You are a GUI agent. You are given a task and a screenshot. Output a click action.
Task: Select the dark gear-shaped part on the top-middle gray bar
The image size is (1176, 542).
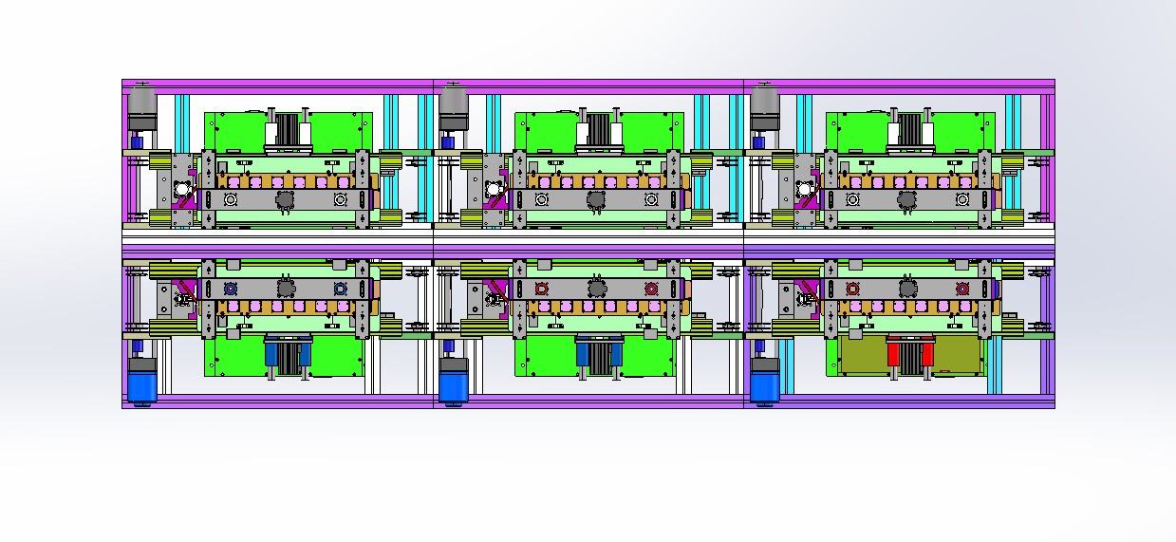tap(596, 199)
